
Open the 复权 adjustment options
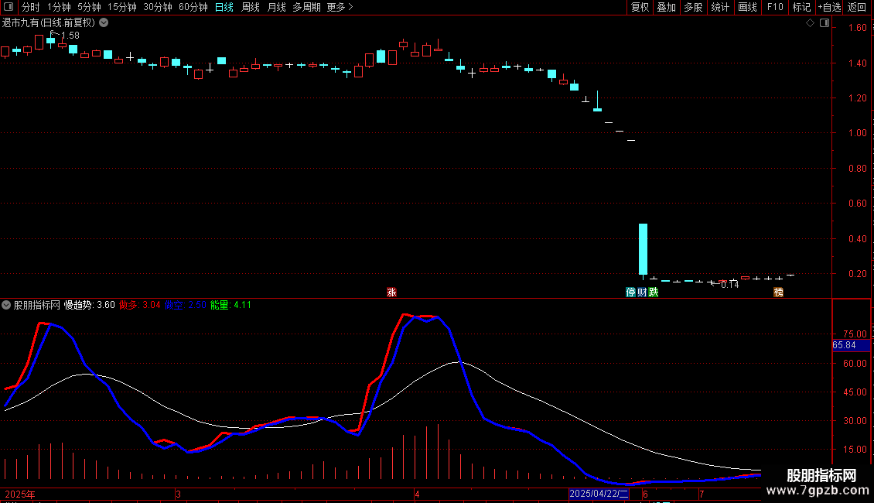[640, 7]
